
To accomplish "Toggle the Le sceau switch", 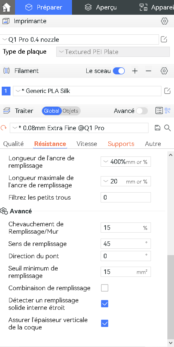I will [119, 71].
